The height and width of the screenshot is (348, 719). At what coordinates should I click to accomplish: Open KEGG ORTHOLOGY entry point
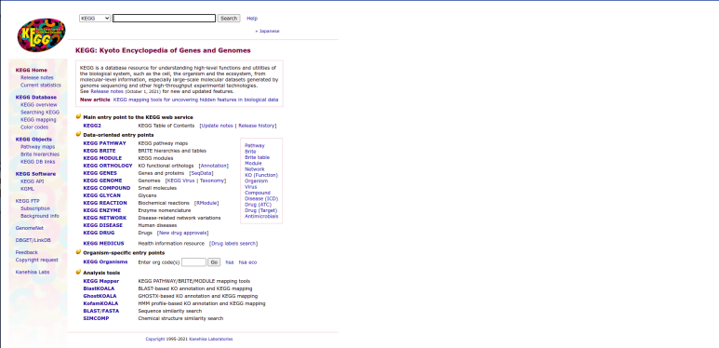[x=108, y=166]
